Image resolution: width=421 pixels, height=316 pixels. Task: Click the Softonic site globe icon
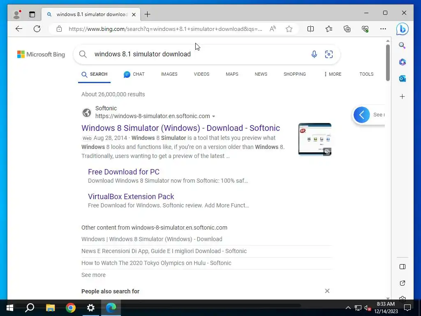point(86,113)
